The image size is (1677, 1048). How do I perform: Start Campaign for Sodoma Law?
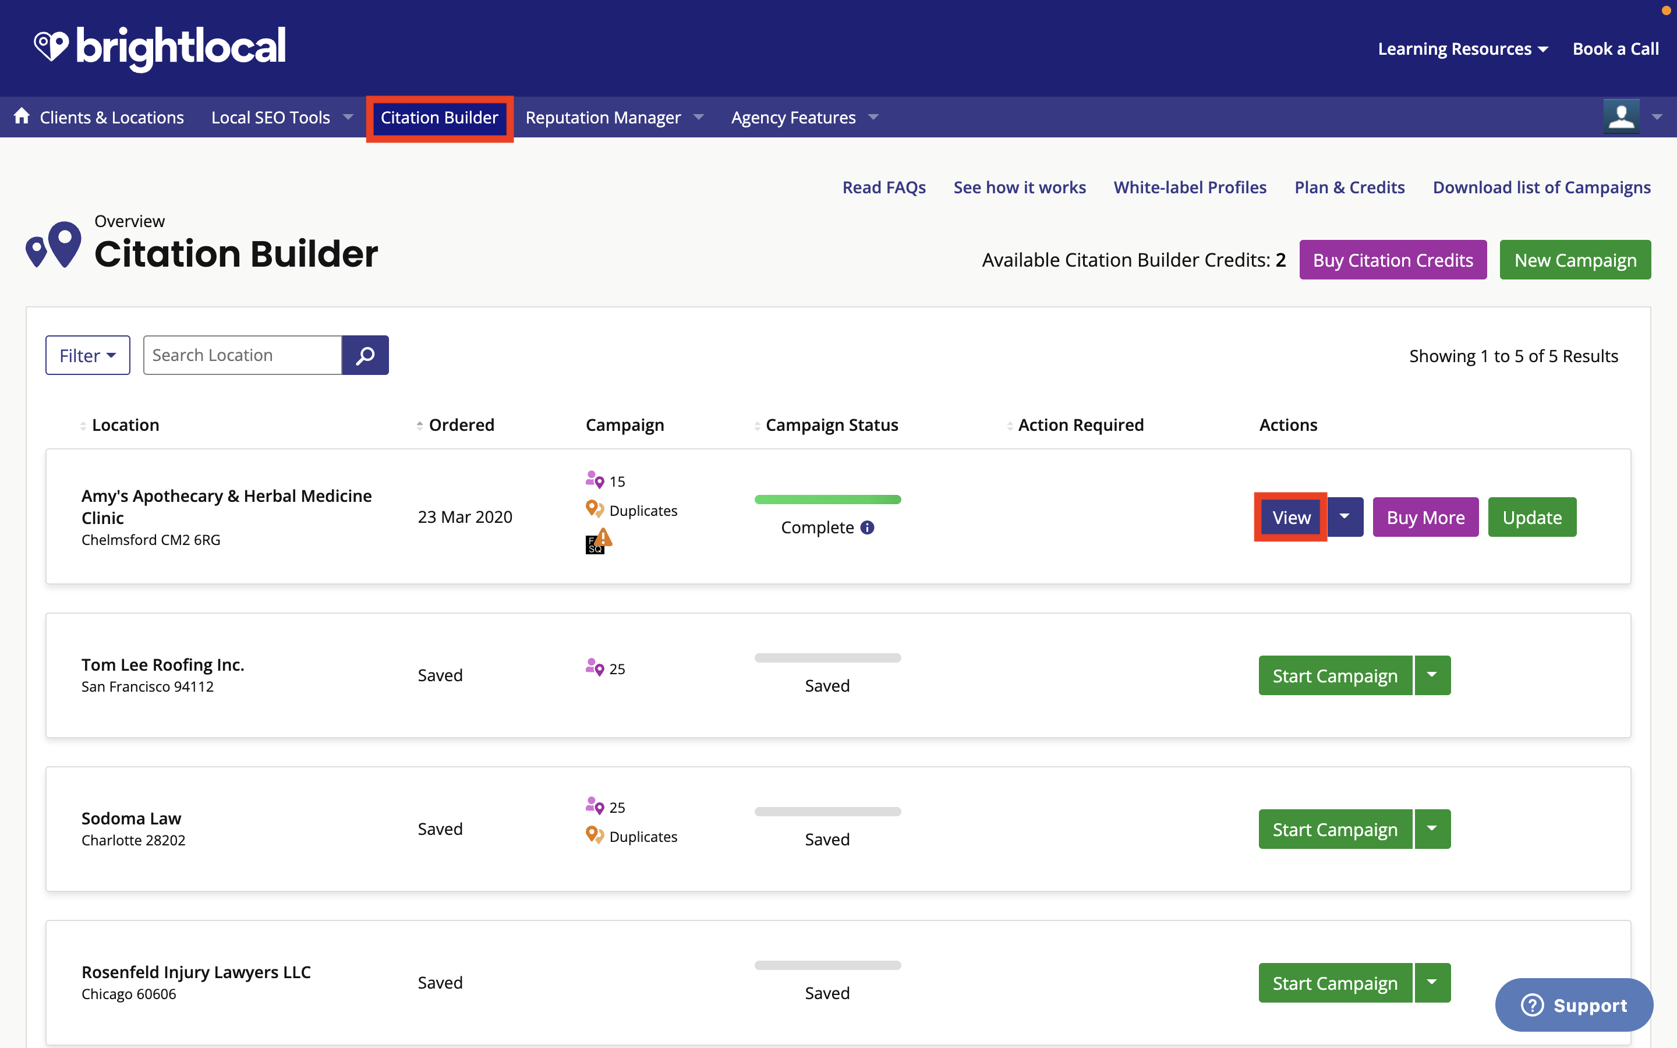point(1335,829)
